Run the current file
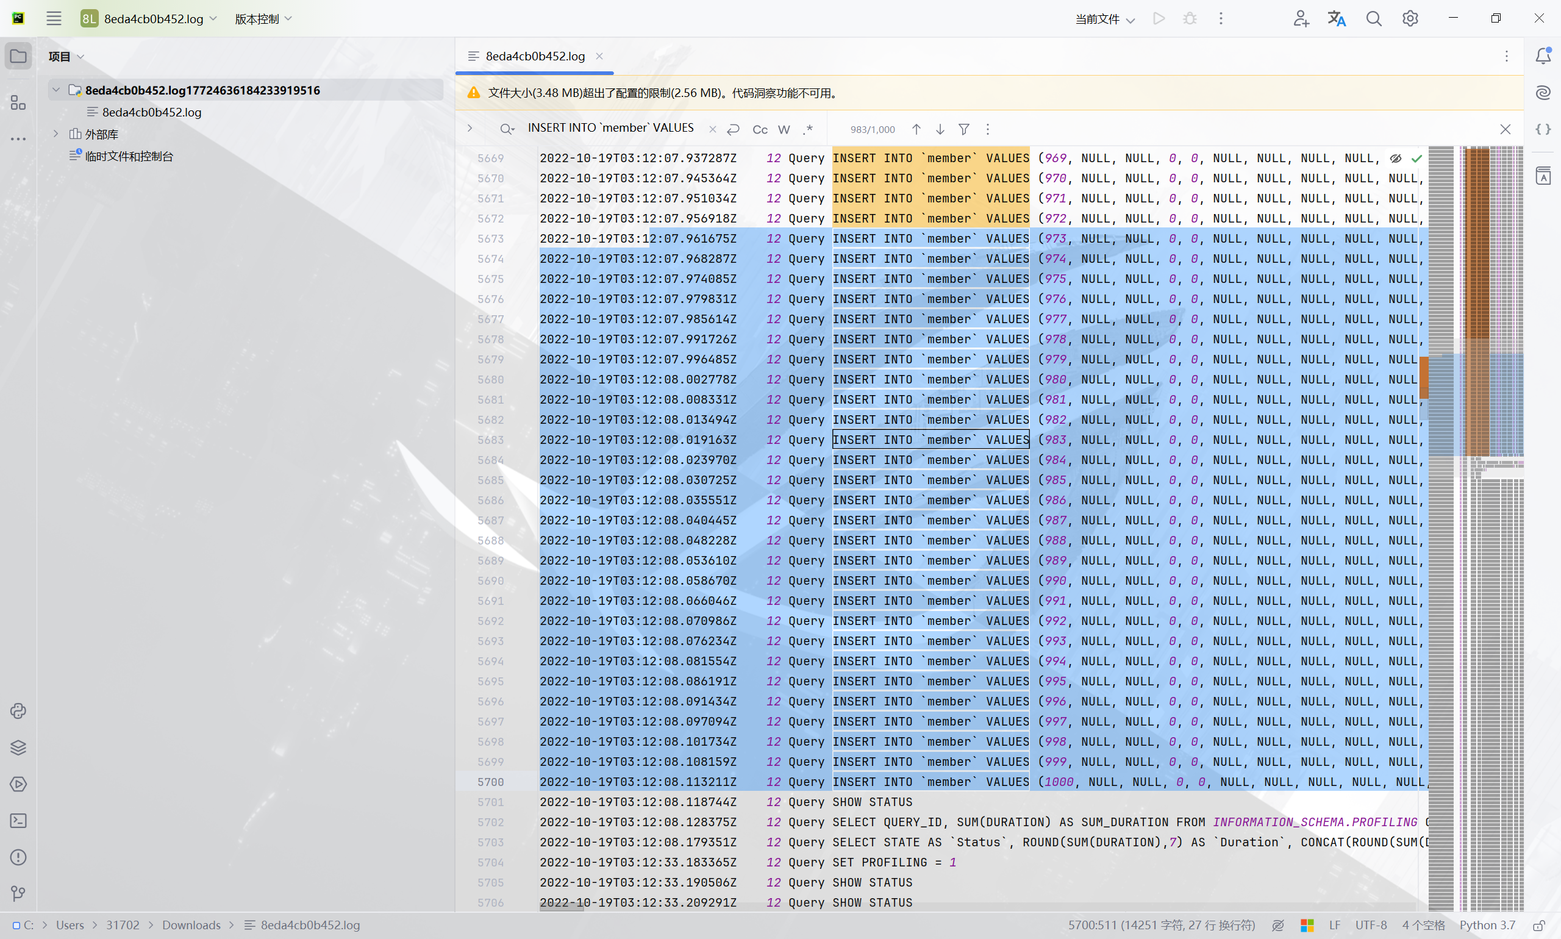Image resolution: width=1561 pixels, height=939 pixels. click(1159, 18)
